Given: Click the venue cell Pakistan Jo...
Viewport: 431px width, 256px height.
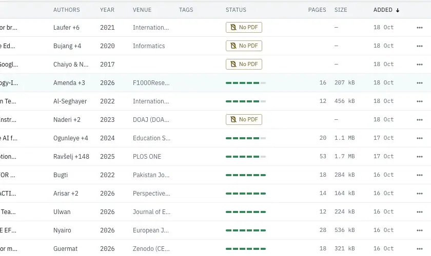Looking at the screenshot, I should point(151,175).
